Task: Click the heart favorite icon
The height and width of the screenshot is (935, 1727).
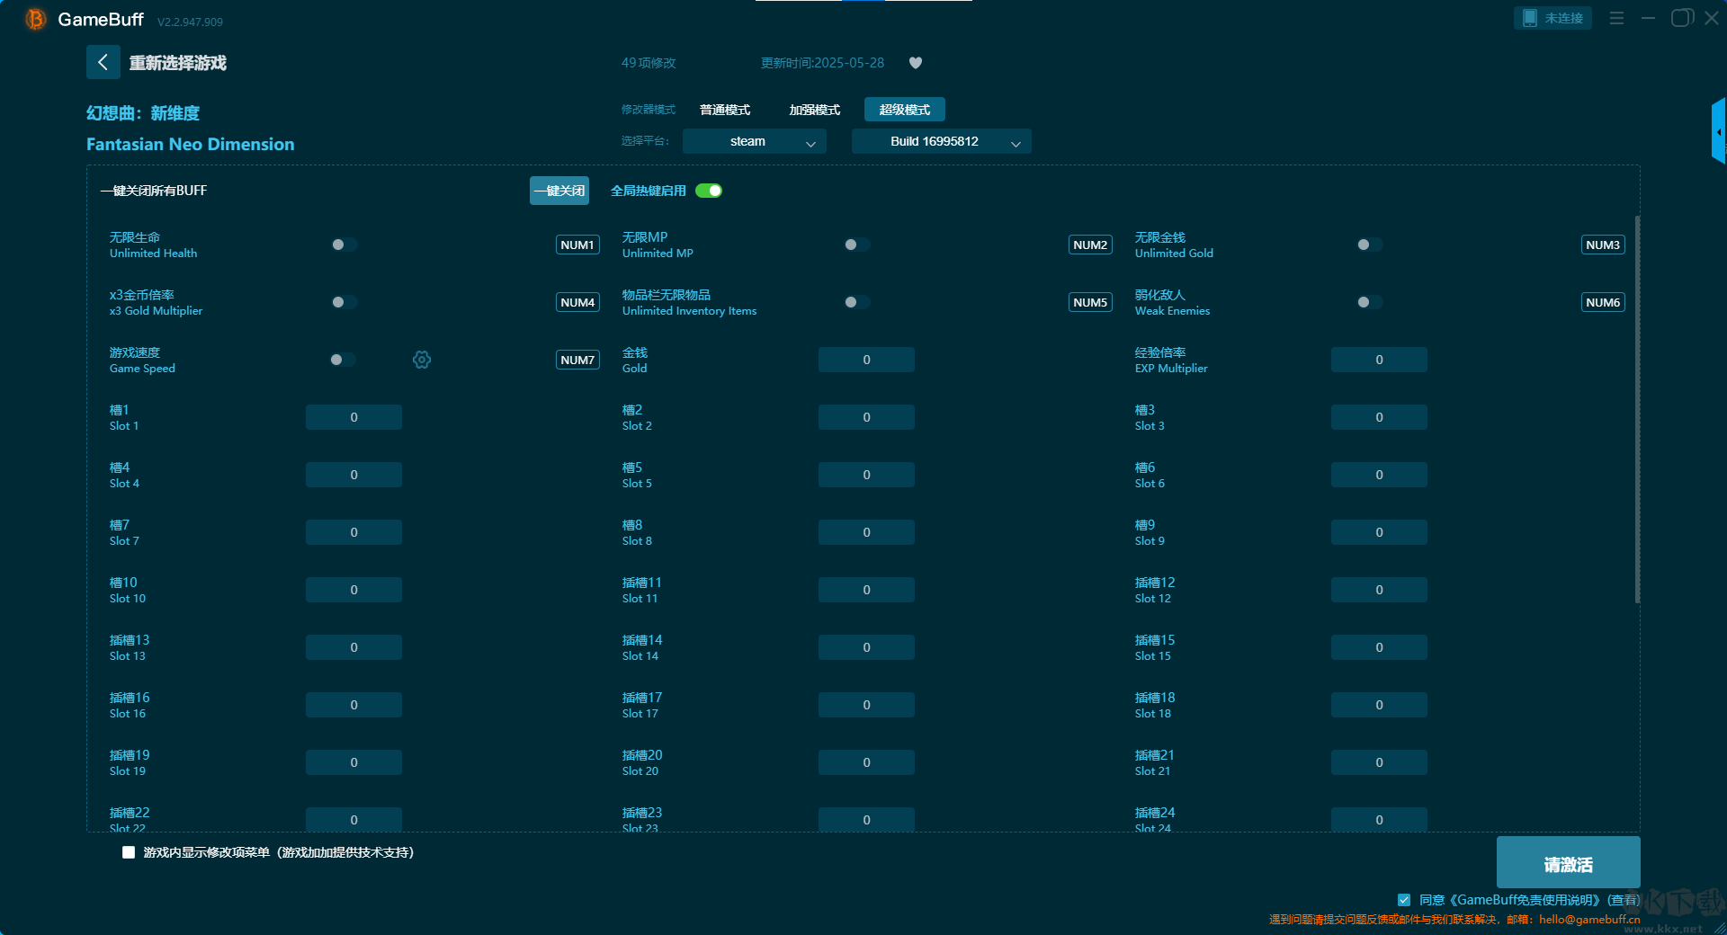Action: pos(916,63)
